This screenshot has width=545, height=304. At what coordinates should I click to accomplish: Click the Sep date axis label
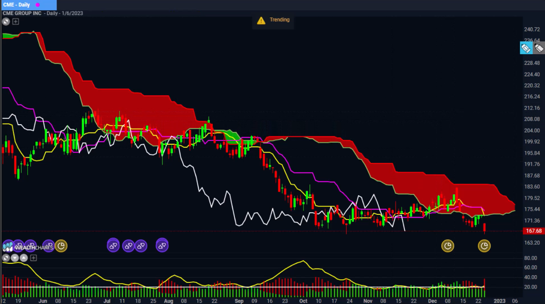point(239,301)
